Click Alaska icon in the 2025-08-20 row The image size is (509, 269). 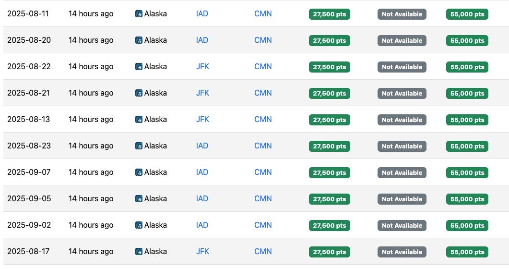tap(139, 40)
